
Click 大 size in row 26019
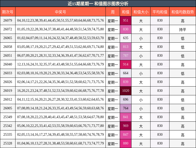pos(141,91)
